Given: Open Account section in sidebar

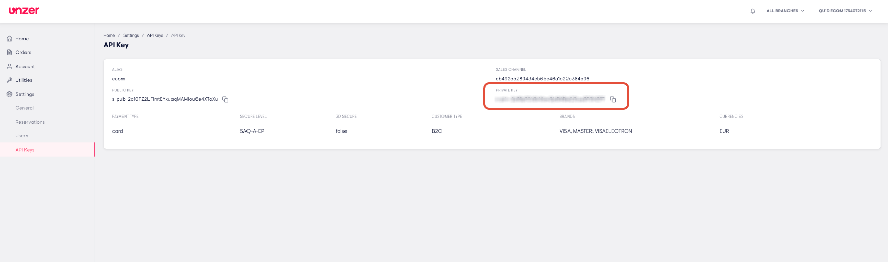Looking at the screenshot, I should pyautogui.click(x=25, y=66).
